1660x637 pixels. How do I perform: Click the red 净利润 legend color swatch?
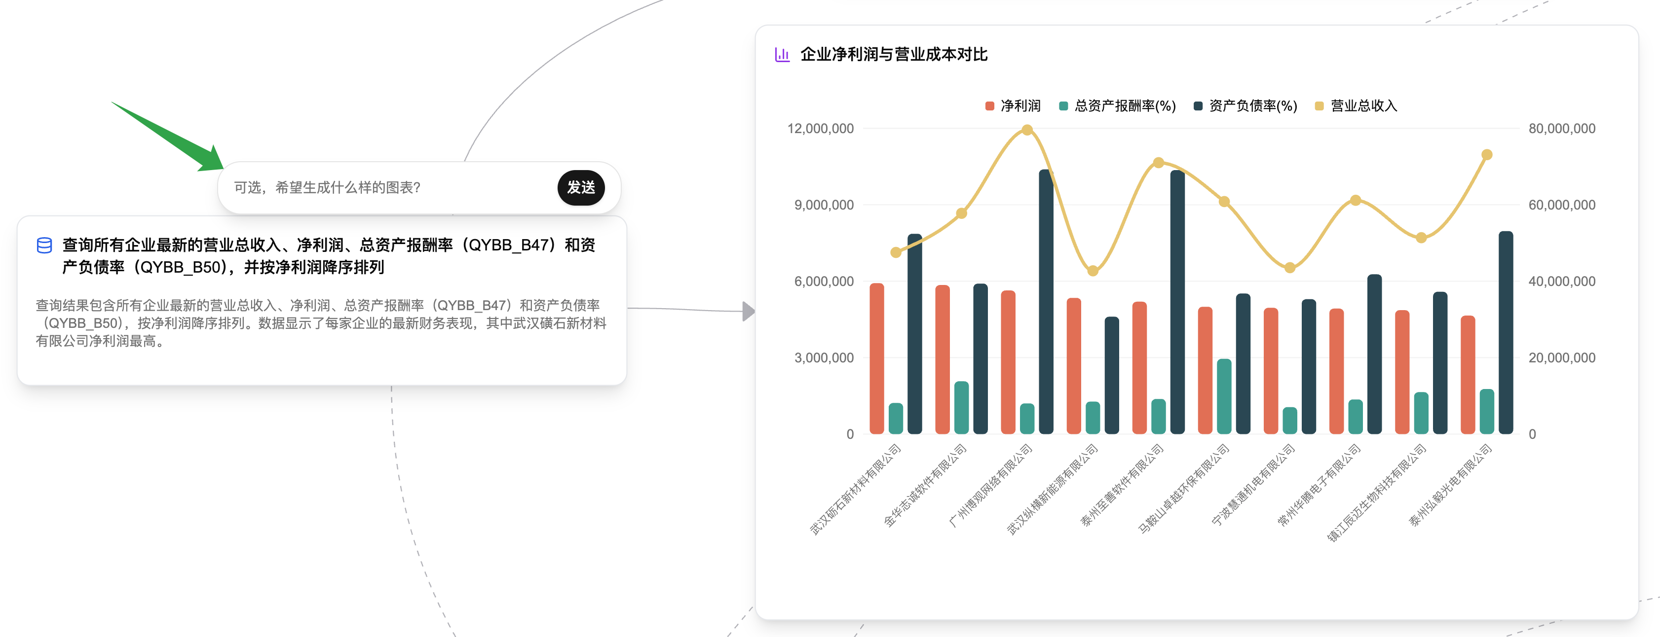(990, 106)
